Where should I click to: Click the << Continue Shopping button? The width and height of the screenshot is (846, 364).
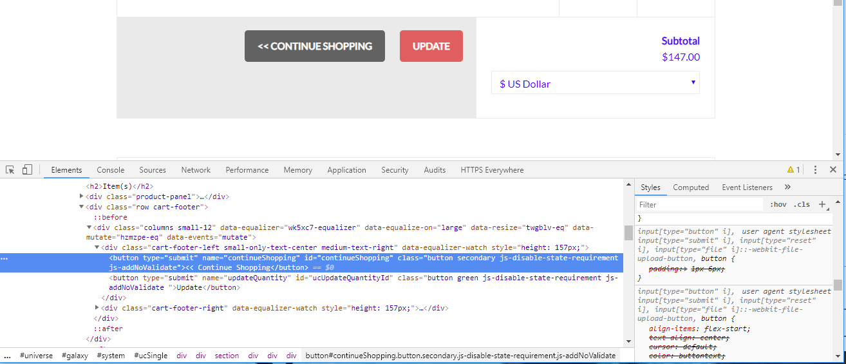pos(315,46)
